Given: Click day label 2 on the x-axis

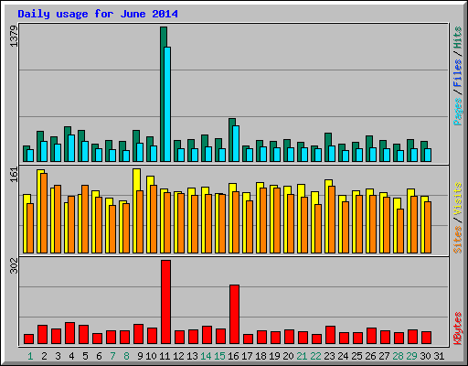Looking at the screenshot, I should pos(44,356).
